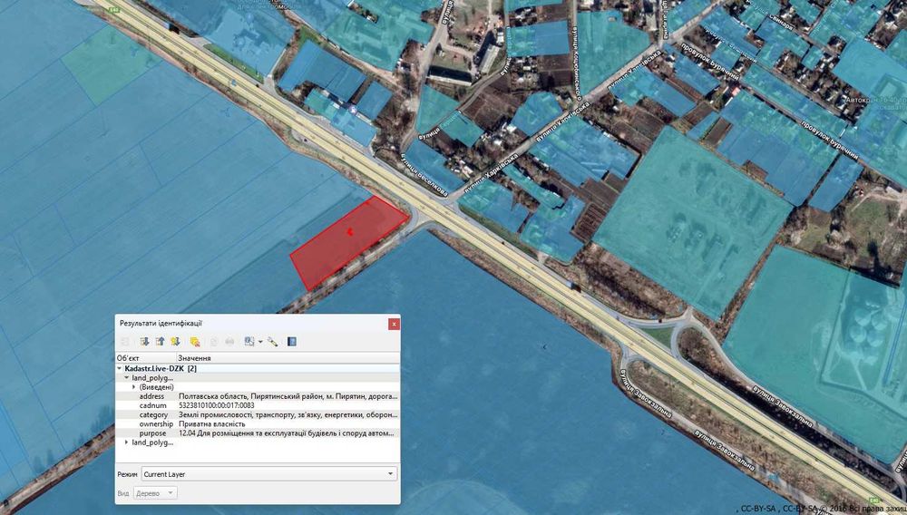Expand the (Виведені) derived attributes node
Screen dimensions: 907x515
(x=134, y=386)
